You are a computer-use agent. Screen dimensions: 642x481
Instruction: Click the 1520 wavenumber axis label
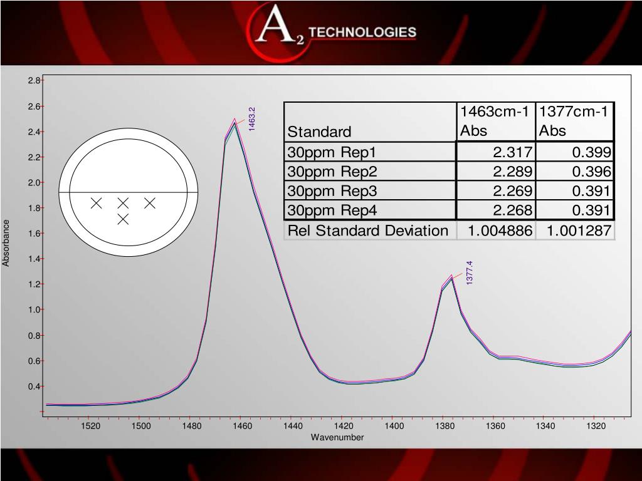(90, 426)
